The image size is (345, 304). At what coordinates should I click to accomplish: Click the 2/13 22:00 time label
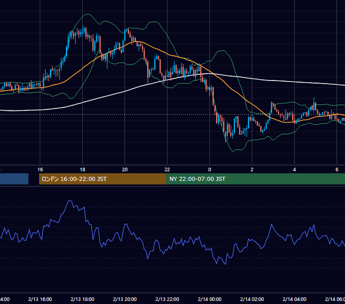[x=167, y=299]
